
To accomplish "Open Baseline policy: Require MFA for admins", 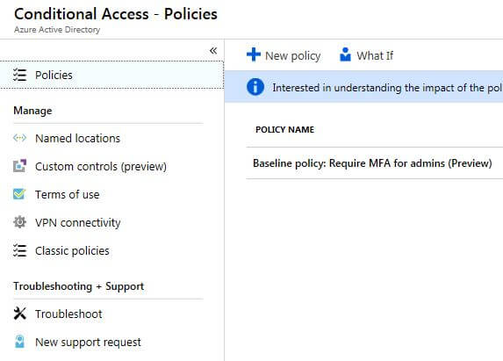I will pos(372,163).
